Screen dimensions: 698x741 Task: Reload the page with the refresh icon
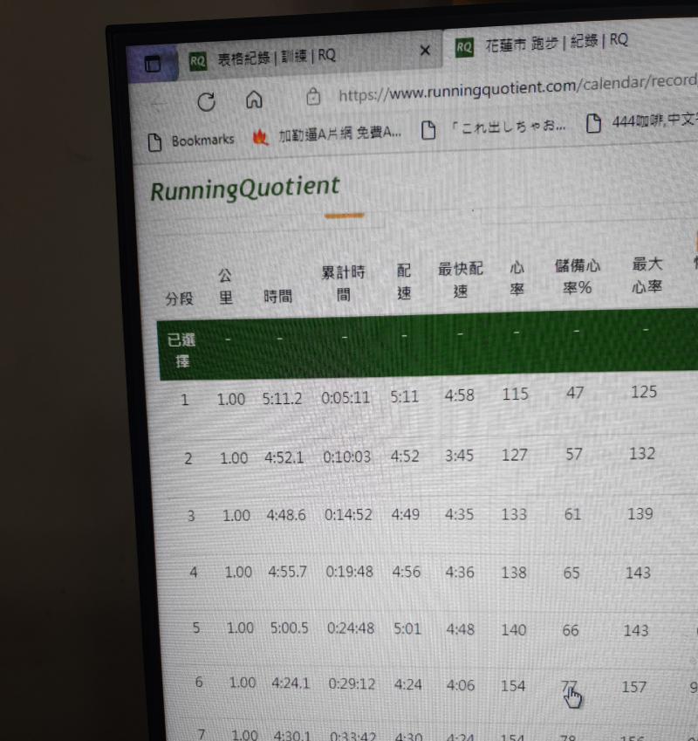click(x=207, y=101)
